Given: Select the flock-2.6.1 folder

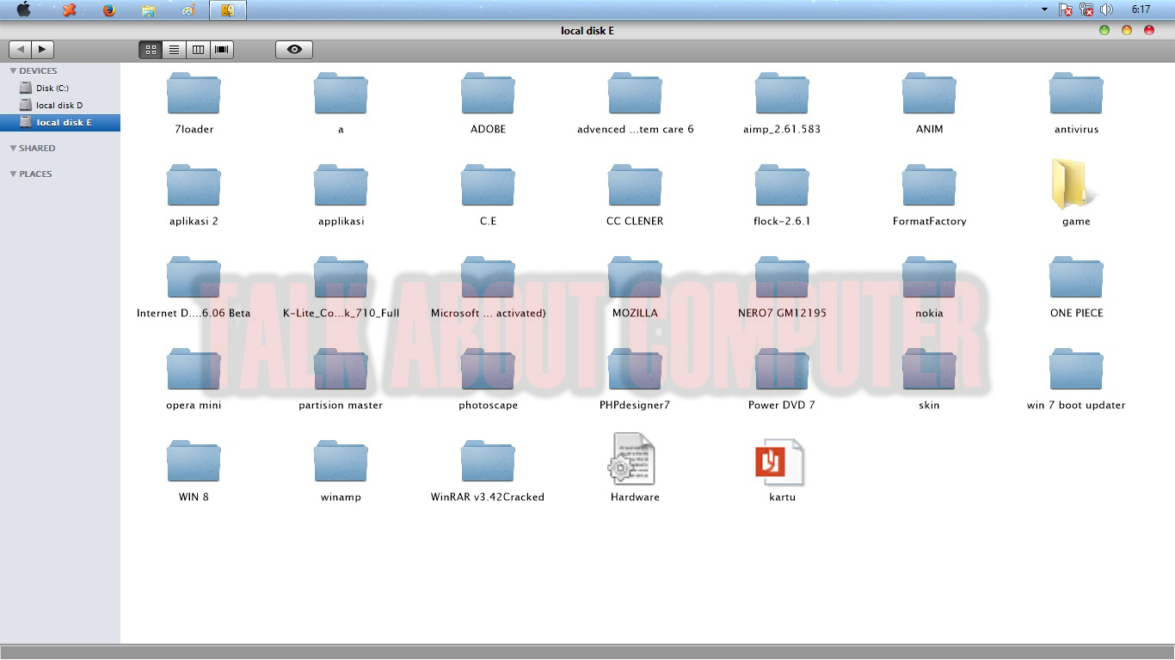Looking at the screenshot, I should pyautogui.click(x=782, y=195).
